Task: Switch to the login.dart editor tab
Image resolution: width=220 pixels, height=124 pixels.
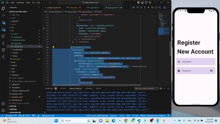Action: pos(93,8)
